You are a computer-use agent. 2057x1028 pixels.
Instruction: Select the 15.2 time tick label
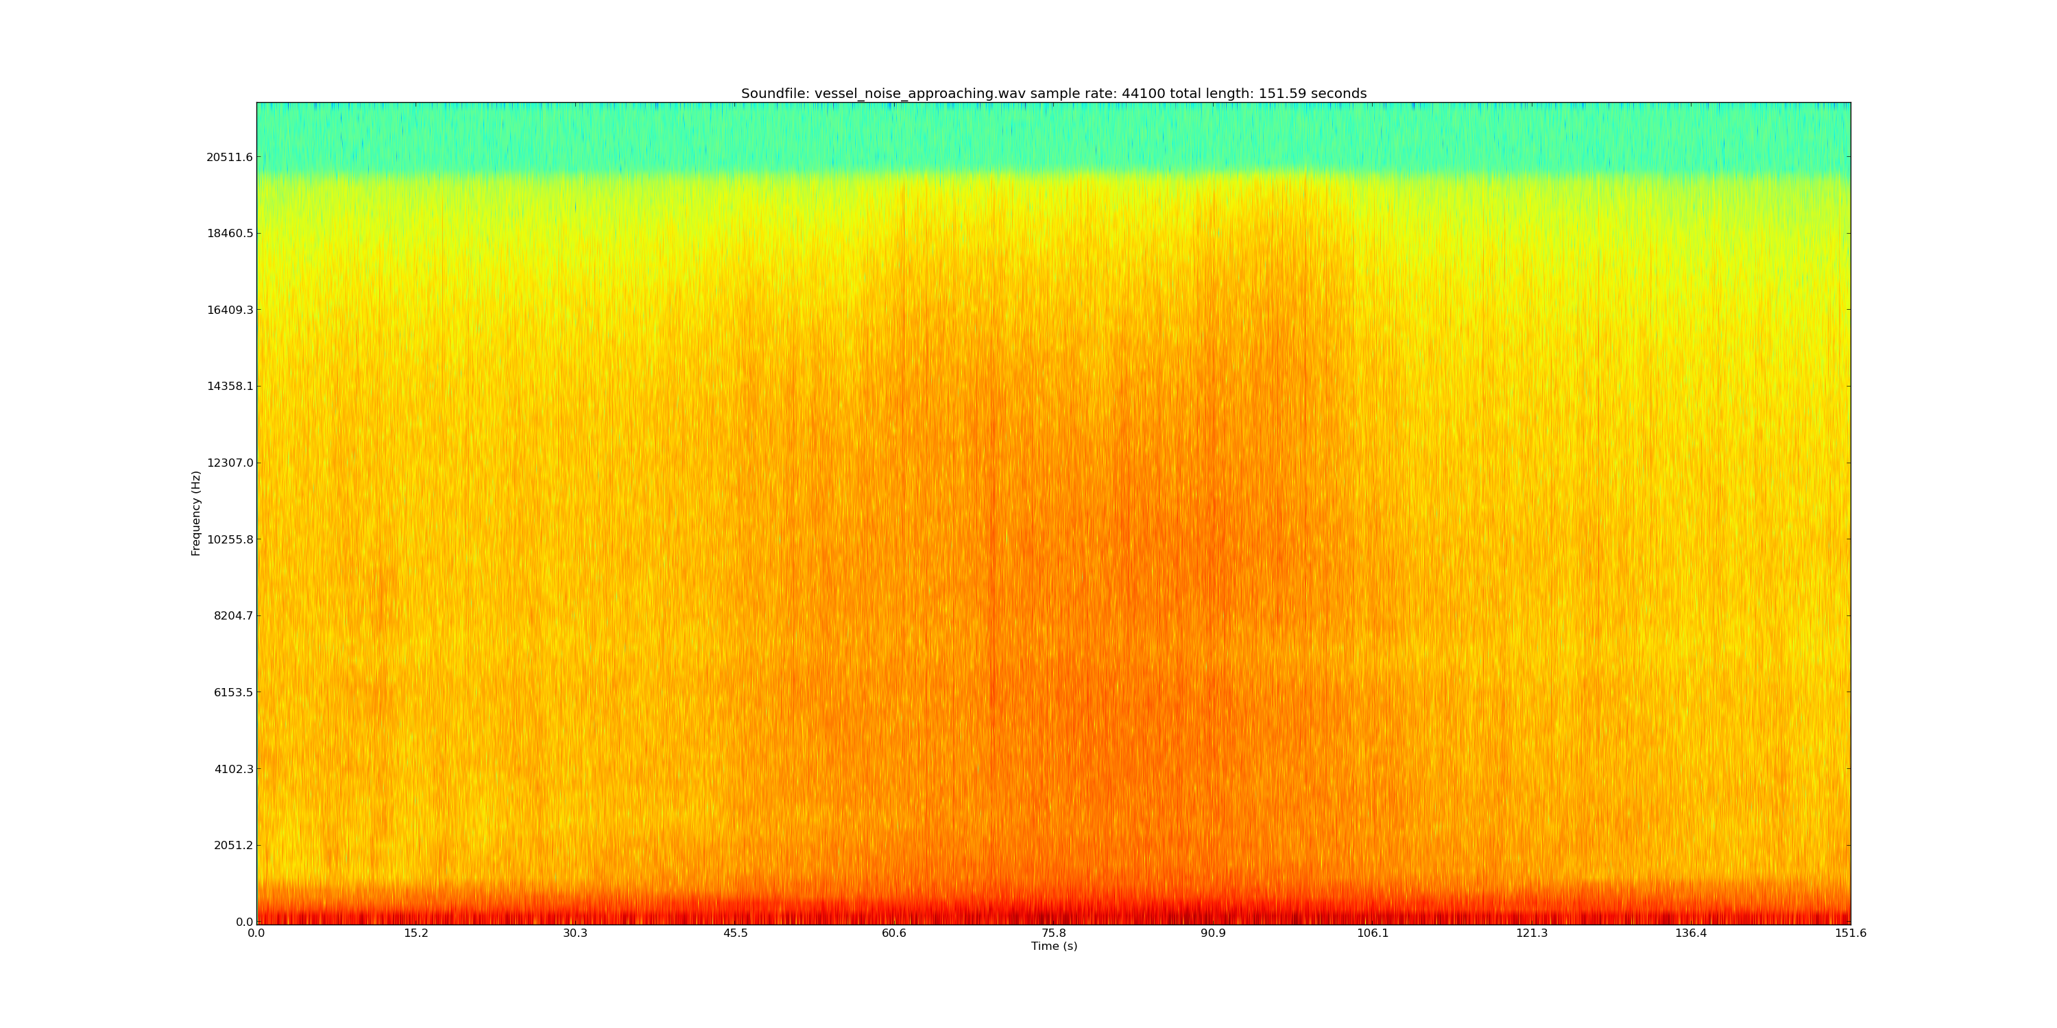coord(416,934)
